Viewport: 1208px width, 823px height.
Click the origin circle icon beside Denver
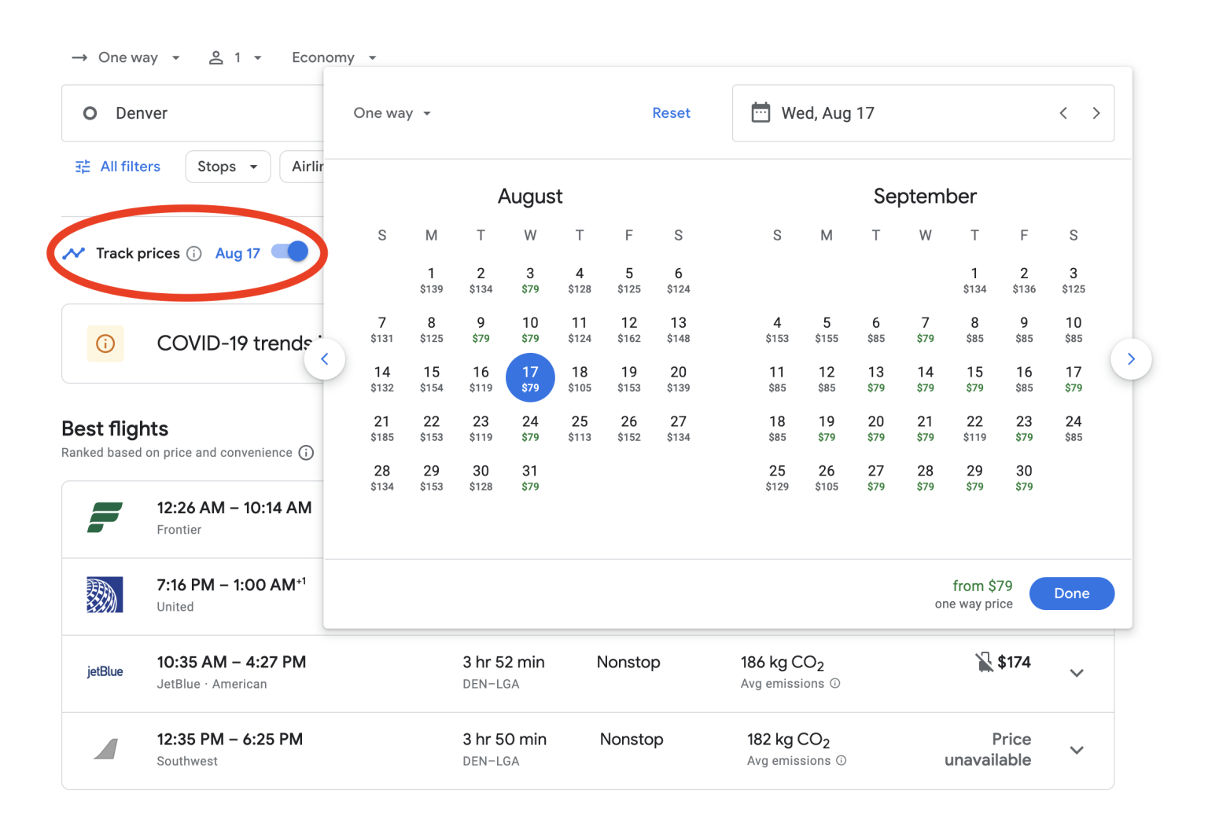pos(90,113)
